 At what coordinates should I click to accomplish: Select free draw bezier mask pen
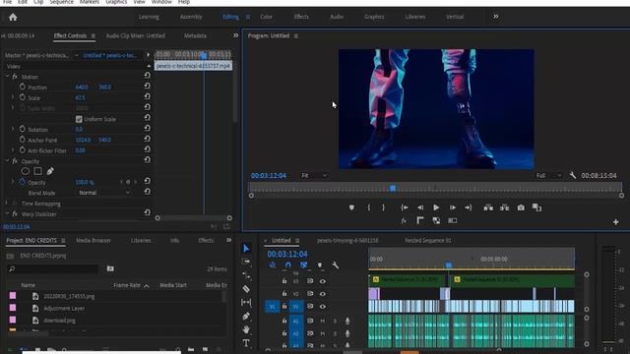point(50,171)
